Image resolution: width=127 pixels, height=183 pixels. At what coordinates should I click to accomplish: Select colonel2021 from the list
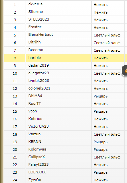tap(39, 88)
